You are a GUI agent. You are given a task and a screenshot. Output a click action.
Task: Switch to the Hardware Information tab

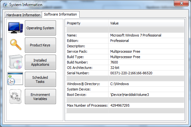pyautogui.click(x=23, y=15)
